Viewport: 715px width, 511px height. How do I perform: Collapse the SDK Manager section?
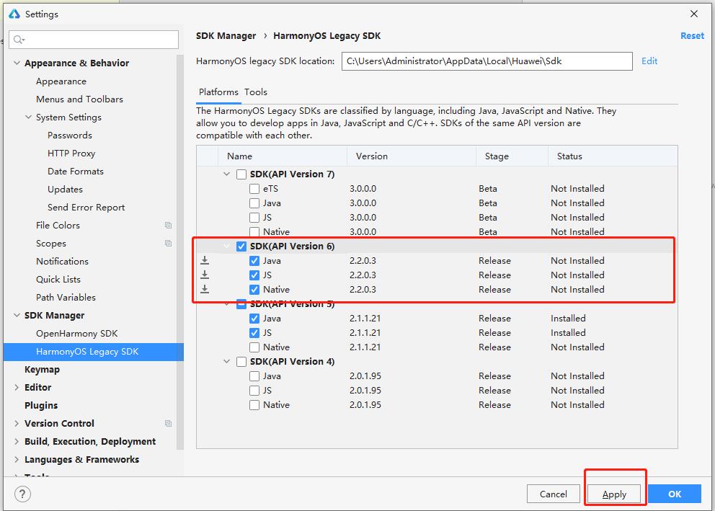[17, 316]
